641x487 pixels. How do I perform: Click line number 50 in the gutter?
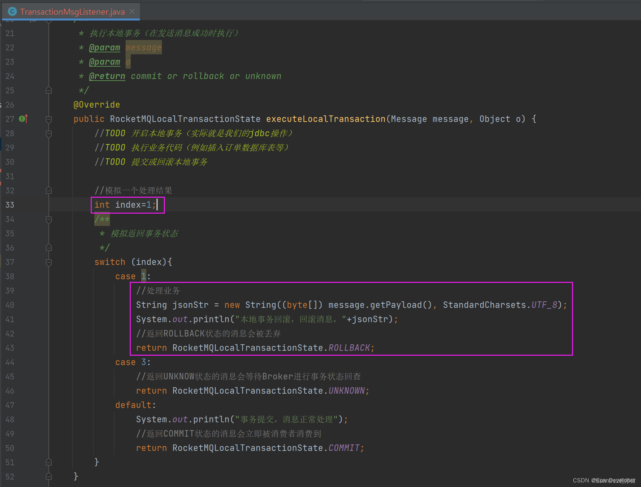tap(10, 448)
